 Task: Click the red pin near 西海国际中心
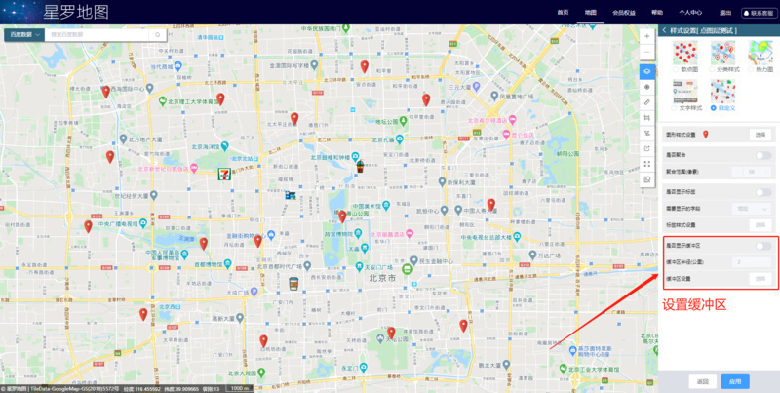click(106, 92)
